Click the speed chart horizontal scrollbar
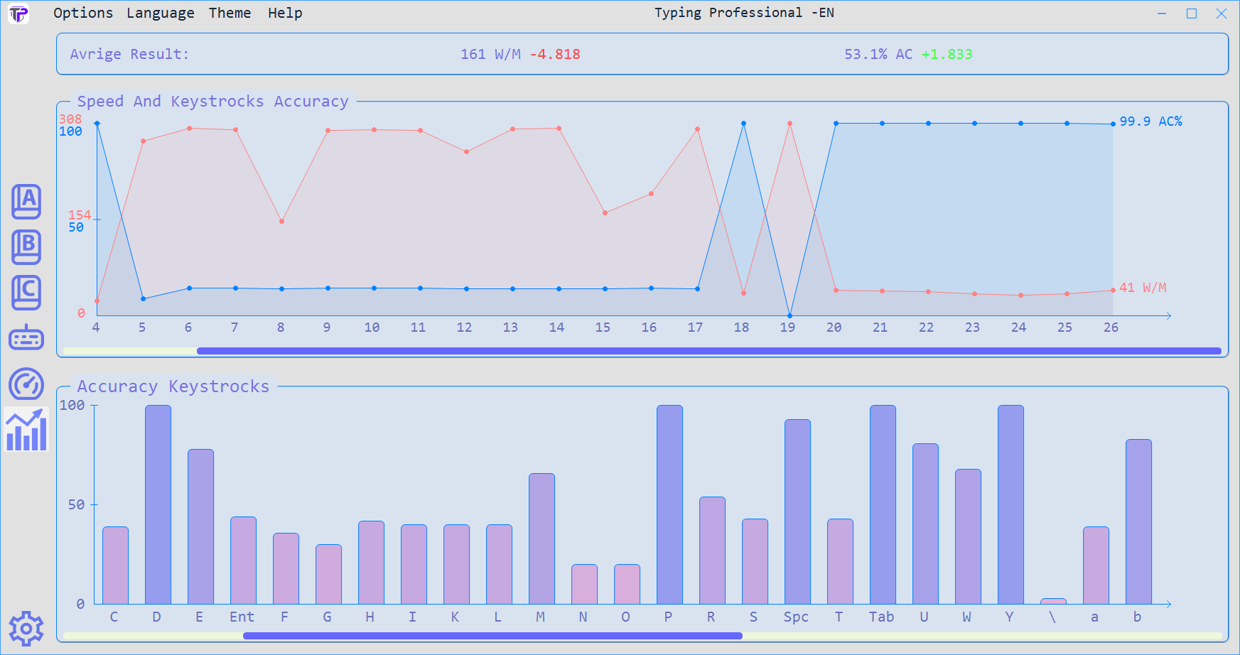Viewport: 1240px width, 655px height. [x=708, y=351]
